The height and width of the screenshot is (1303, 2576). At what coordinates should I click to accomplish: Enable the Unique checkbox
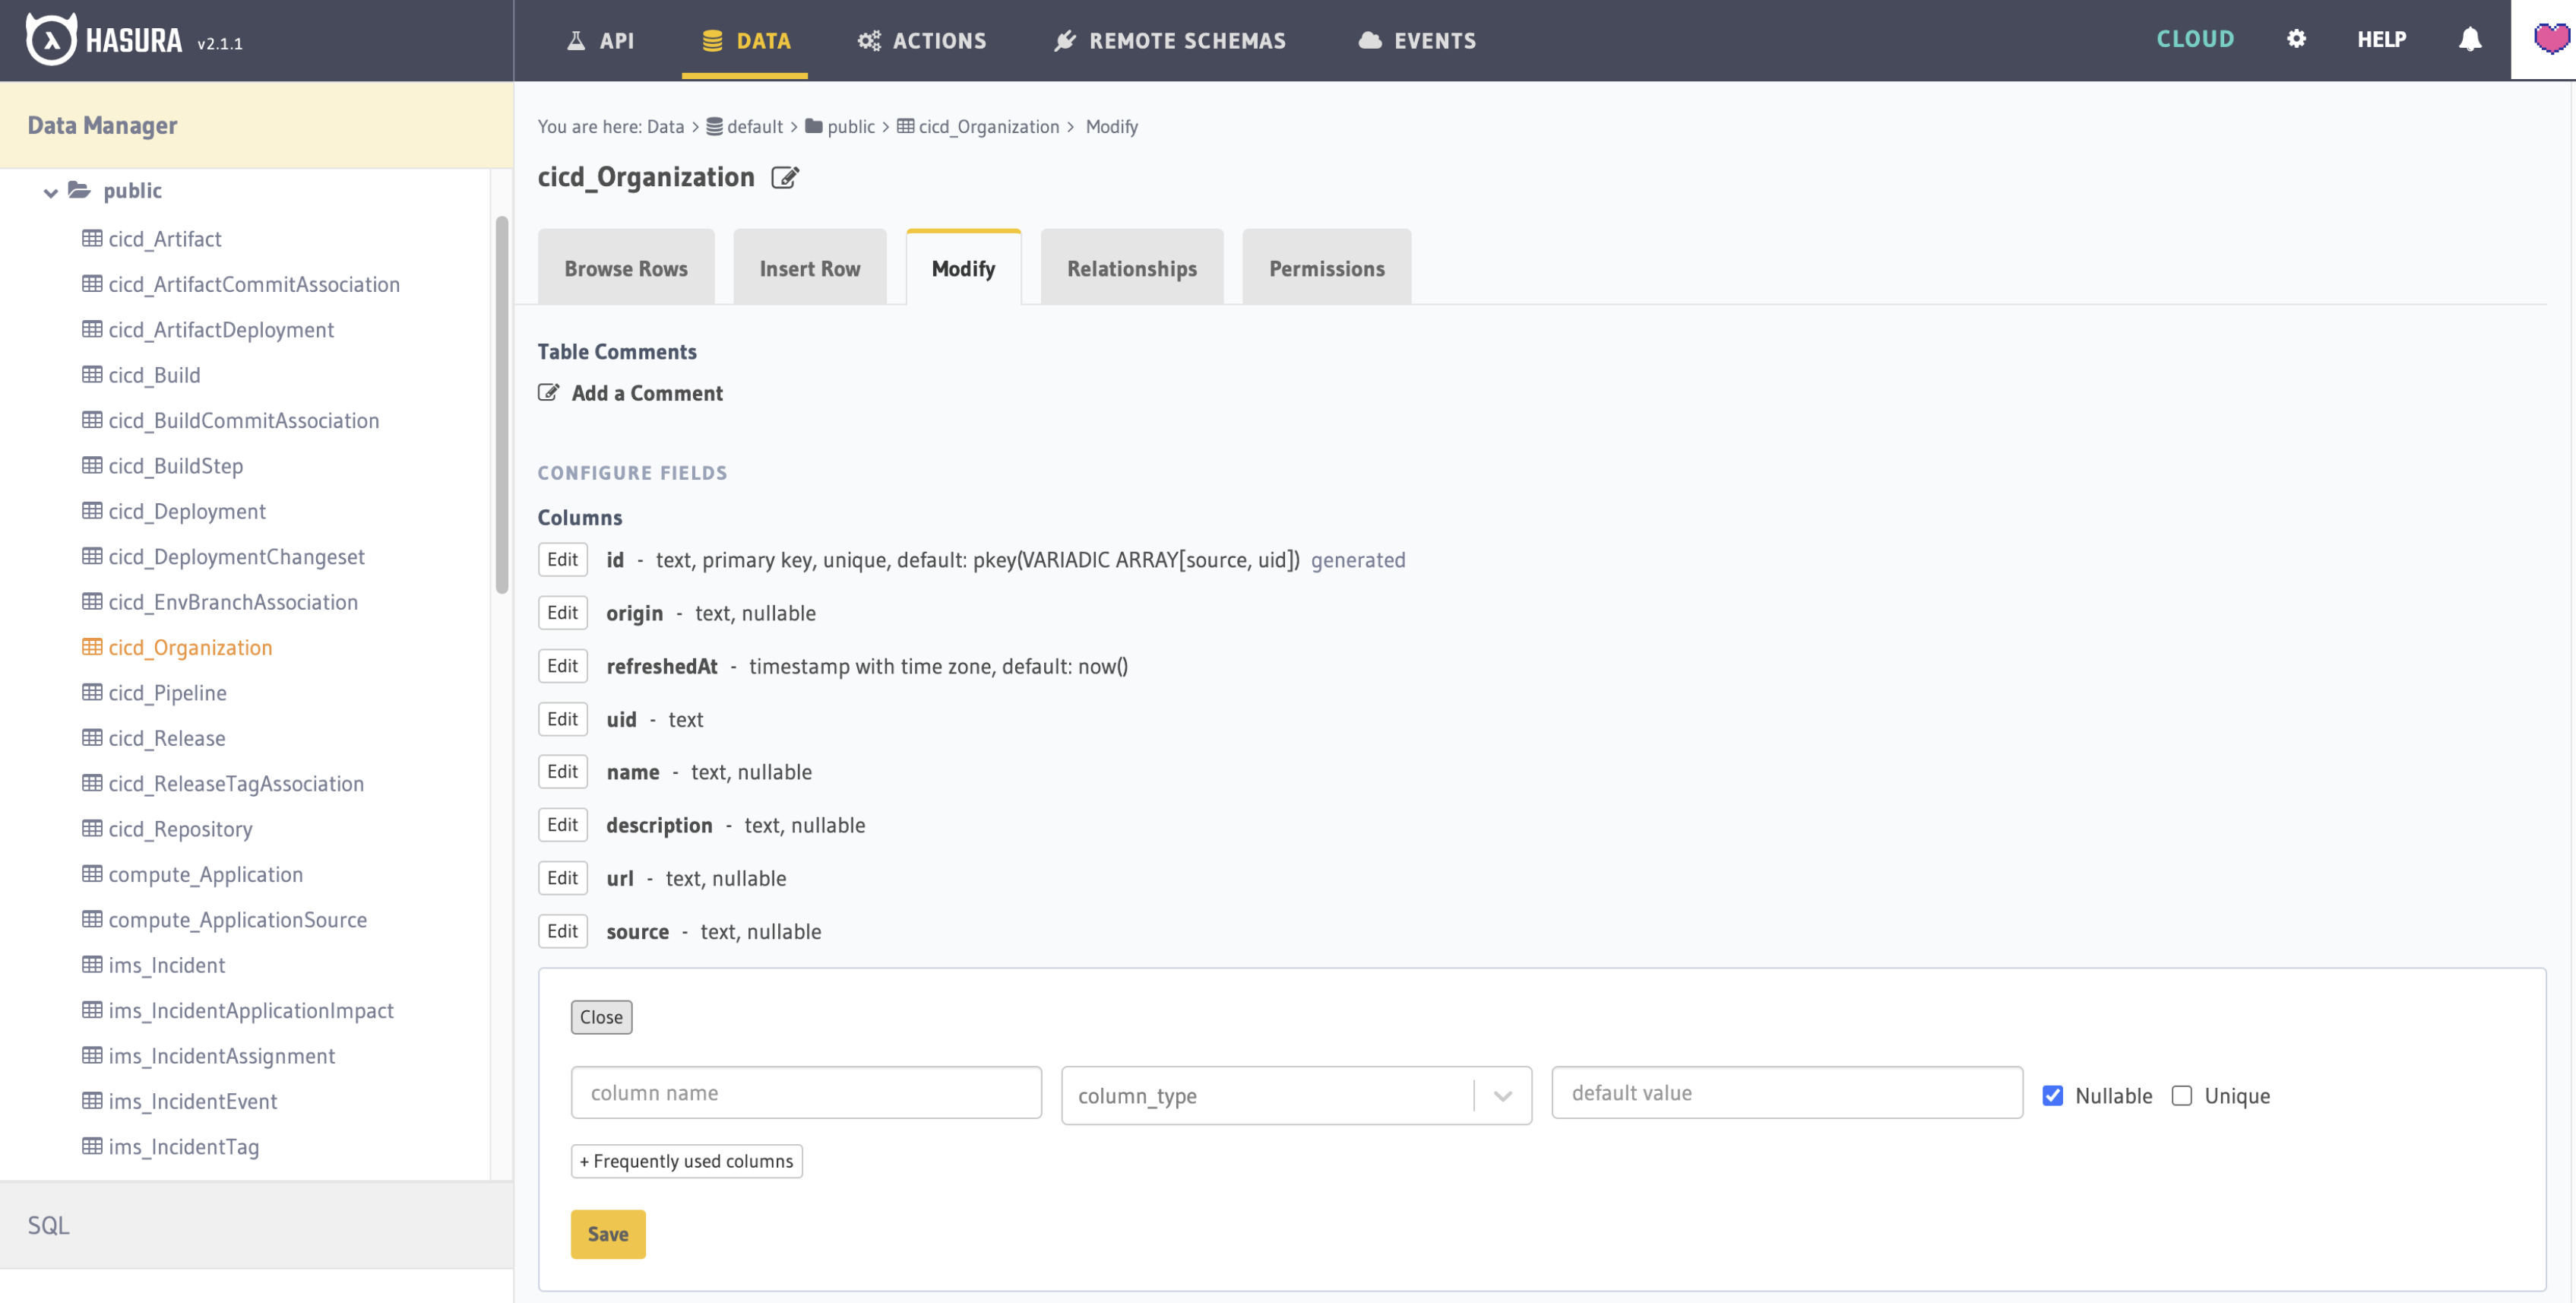coord(2181,1095)
